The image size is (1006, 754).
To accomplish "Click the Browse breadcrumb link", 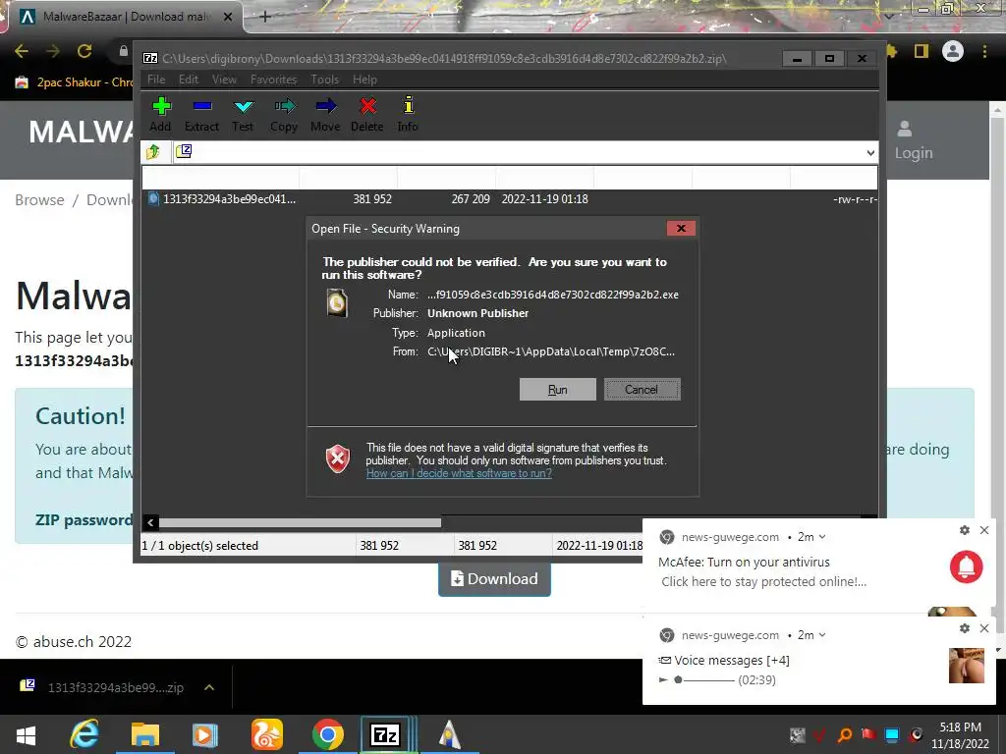I will 39,200.
